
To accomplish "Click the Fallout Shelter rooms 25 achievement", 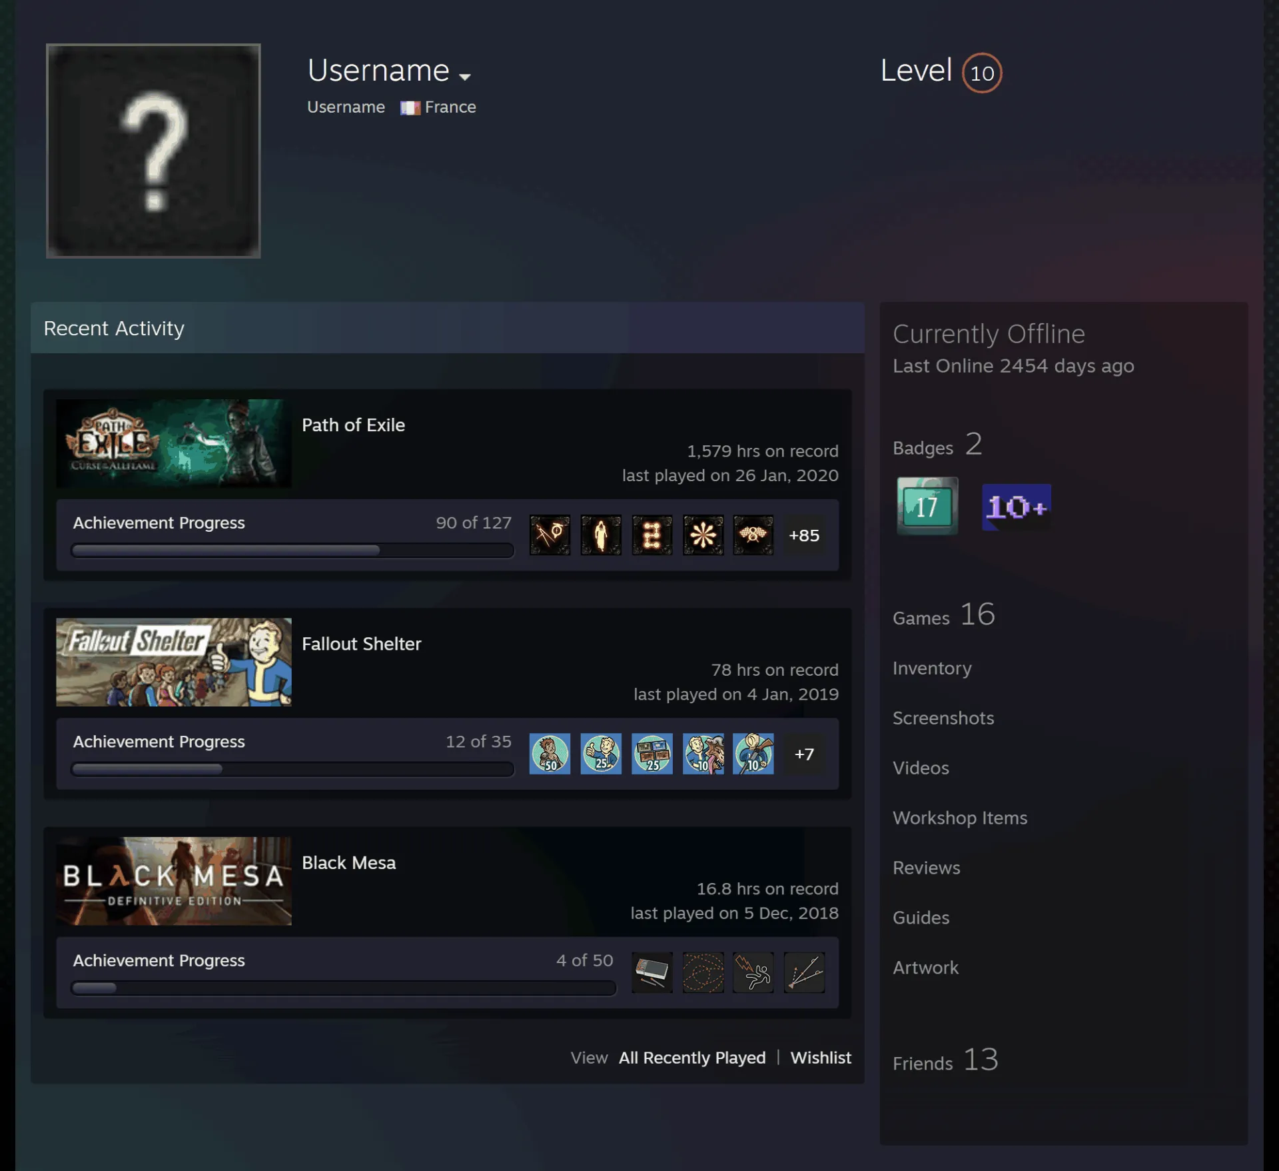I will (x=652, y=754).
